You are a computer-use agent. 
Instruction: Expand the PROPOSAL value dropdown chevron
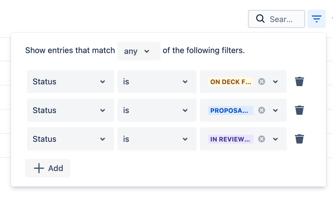[x=275, y=110]
